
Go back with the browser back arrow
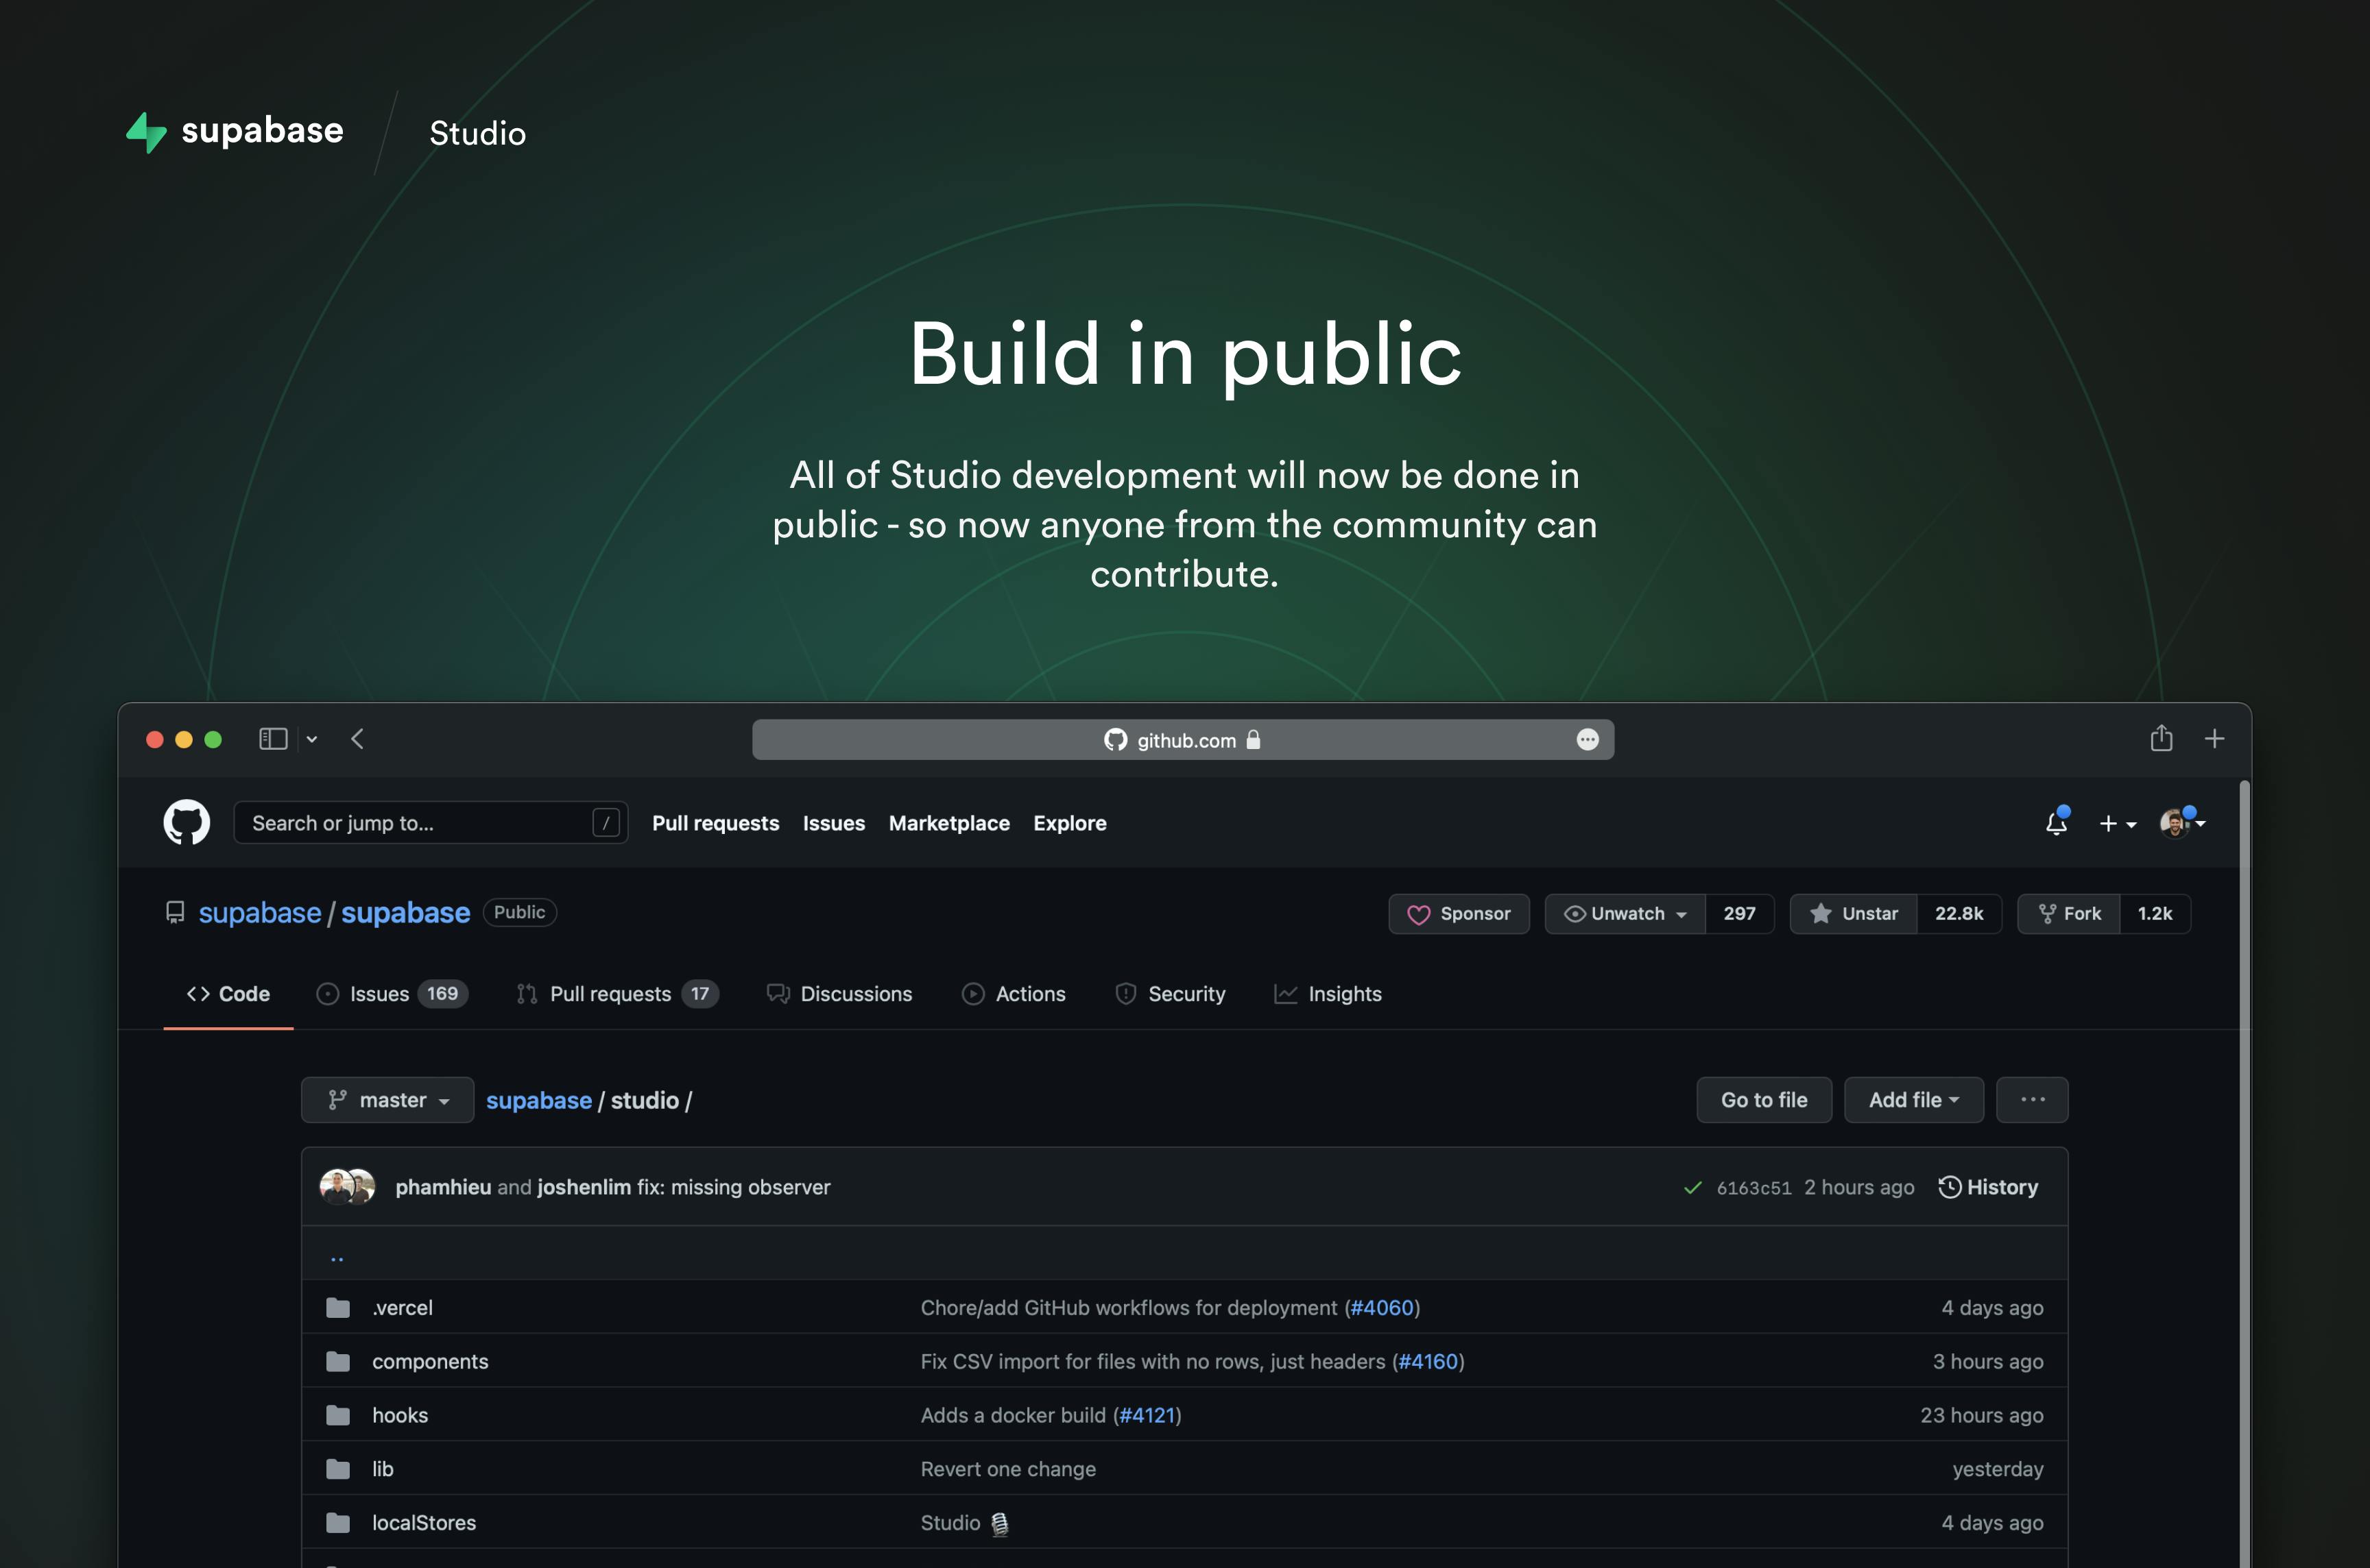tap(357, 739)
